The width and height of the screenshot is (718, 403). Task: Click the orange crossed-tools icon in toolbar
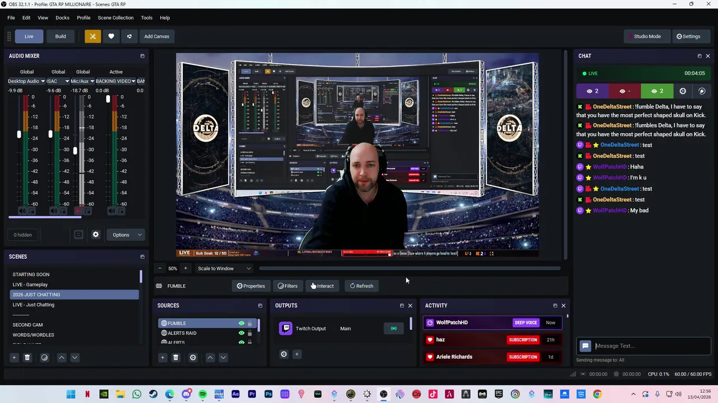click(x=93, y=36)
